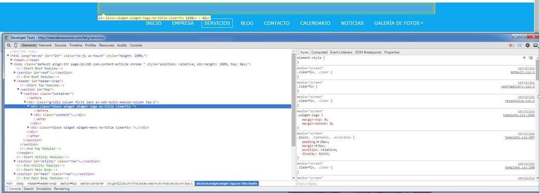The width and height of the screenshot is (540, 193).
Task: Expand the head node
Action: click(11, 59)
